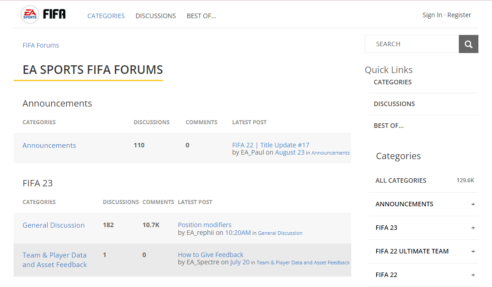Image resolution: width=492 pixels, height=287 pixels.
Task: Open the FIFA Forums breadcrumb link
Action: 41,45
